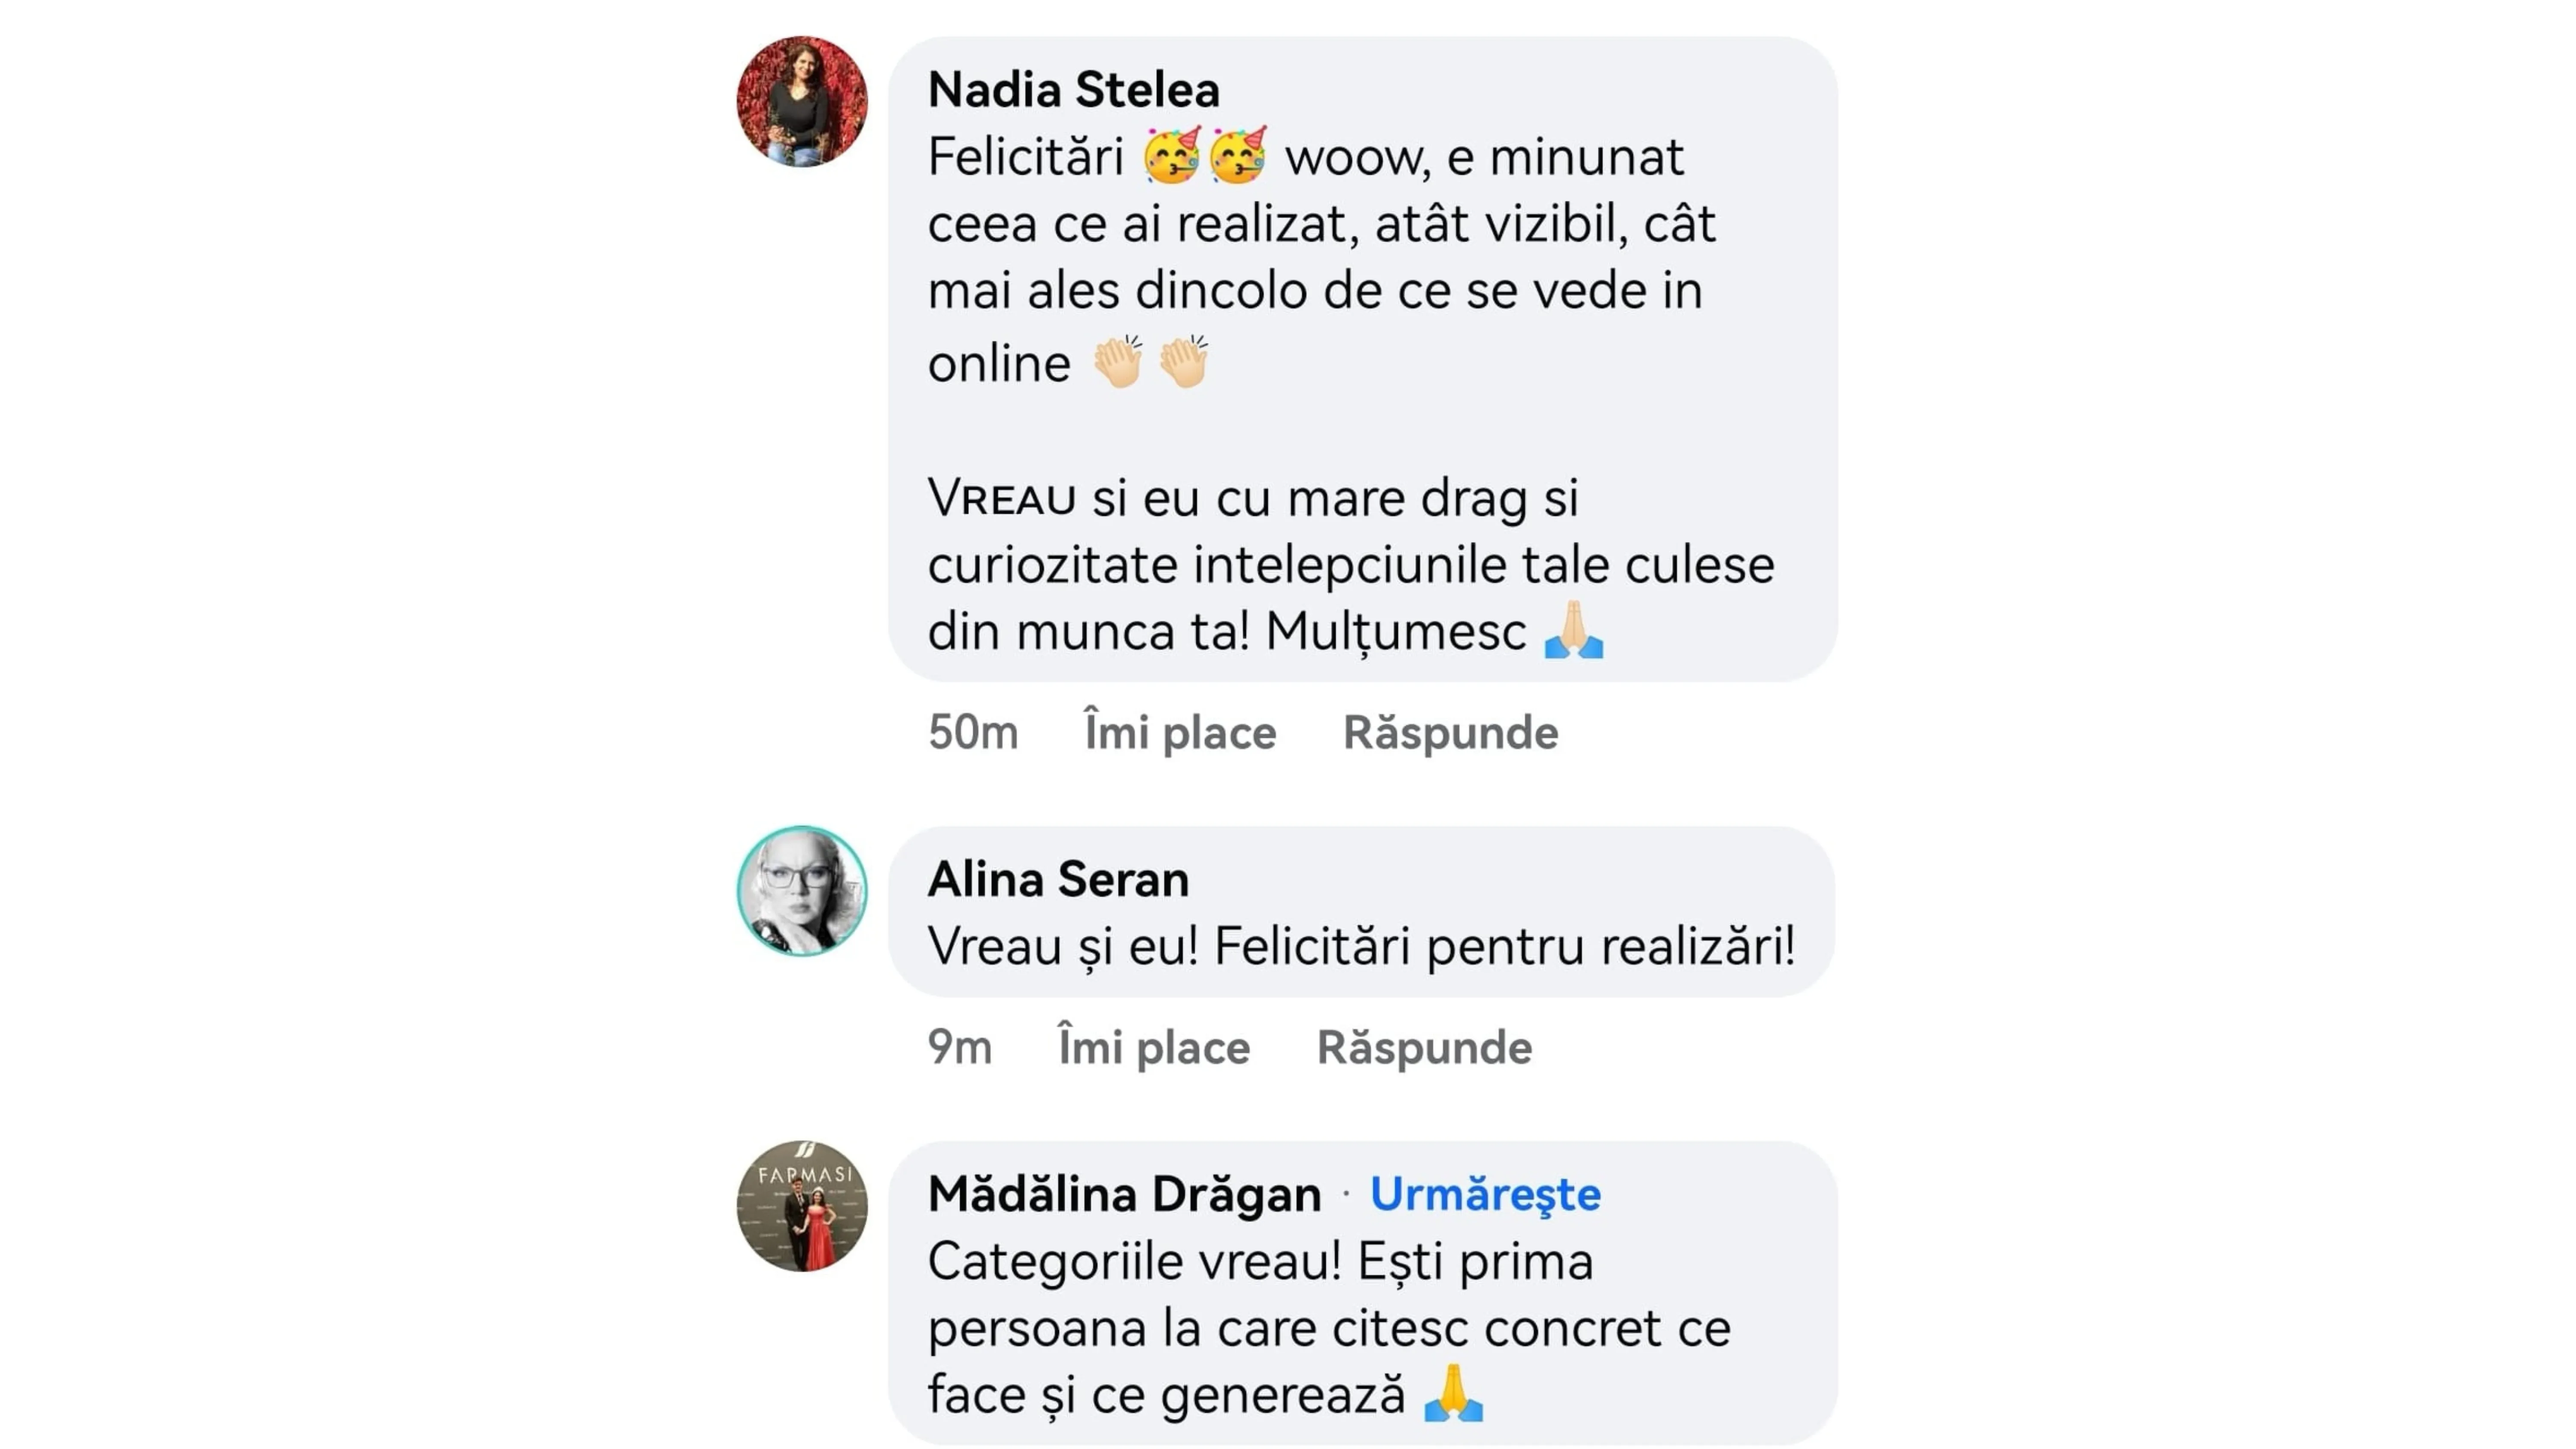This screenshot has height=1449, width=2576.
Task: Like Nadia Stelea's comment with Îmi place
Action: 1180,732
